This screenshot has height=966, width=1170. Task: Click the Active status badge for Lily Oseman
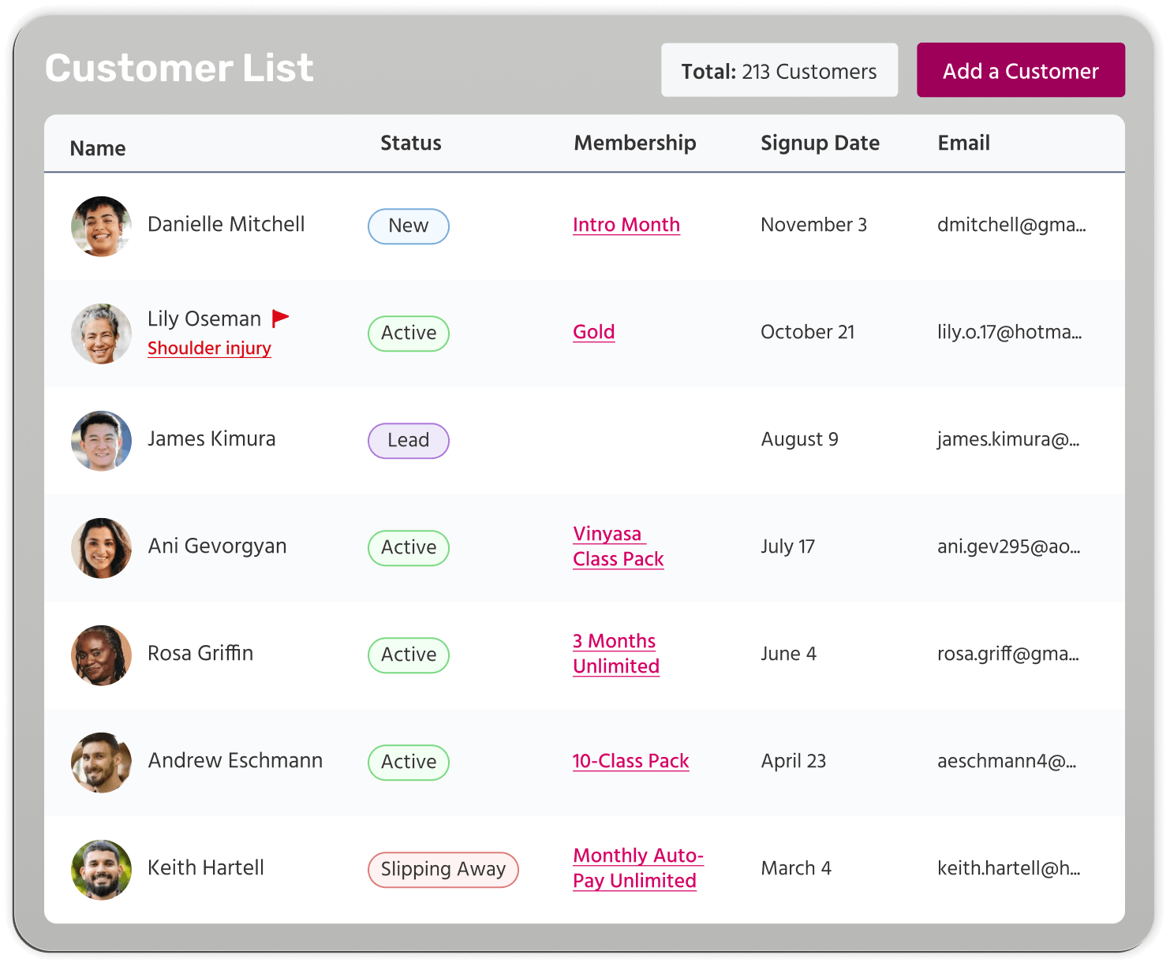pyautogui.click(x=409, y=334)
